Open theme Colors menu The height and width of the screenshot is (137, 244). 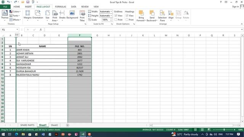(15, 11)
